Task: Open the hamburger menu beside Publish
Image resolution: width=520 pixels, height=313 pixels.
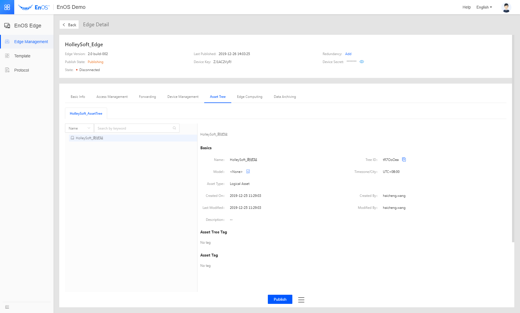Action: coord(301,300)
